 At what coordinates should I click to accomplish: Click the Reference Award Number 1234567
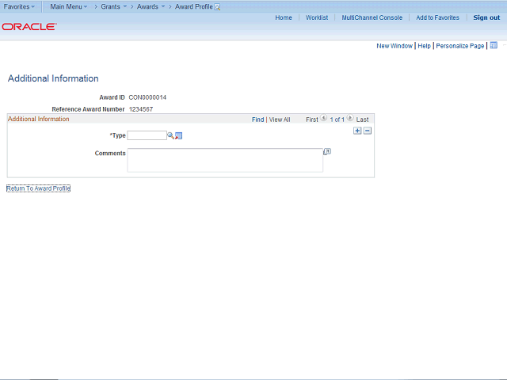click(141, 109)
